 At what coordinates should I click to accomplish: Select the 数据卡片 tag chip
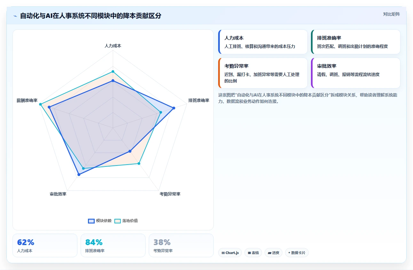297,253
